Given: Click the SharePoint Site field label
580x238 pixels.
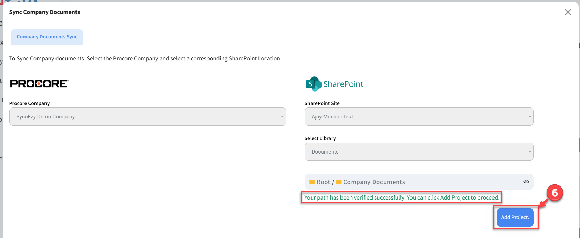Looking at the screenshot, I should (322, 103).
